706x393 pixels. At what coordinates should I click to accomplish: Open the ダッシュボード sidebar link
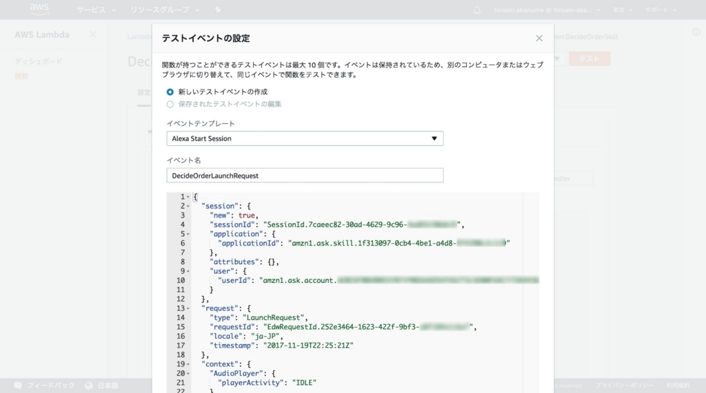click(39, 62)
